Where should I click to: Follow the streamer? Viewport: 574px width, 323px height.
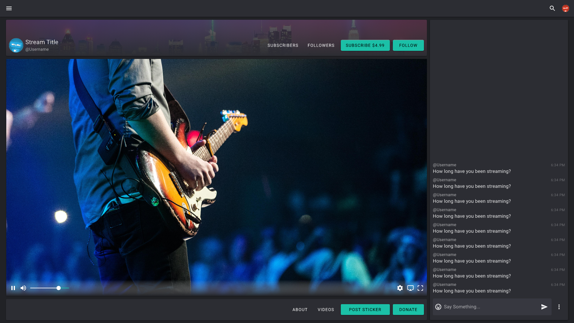point(408,45)
